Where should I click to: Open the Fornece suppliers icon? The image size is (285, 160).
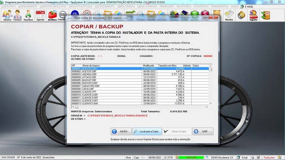tap(17, 15)
